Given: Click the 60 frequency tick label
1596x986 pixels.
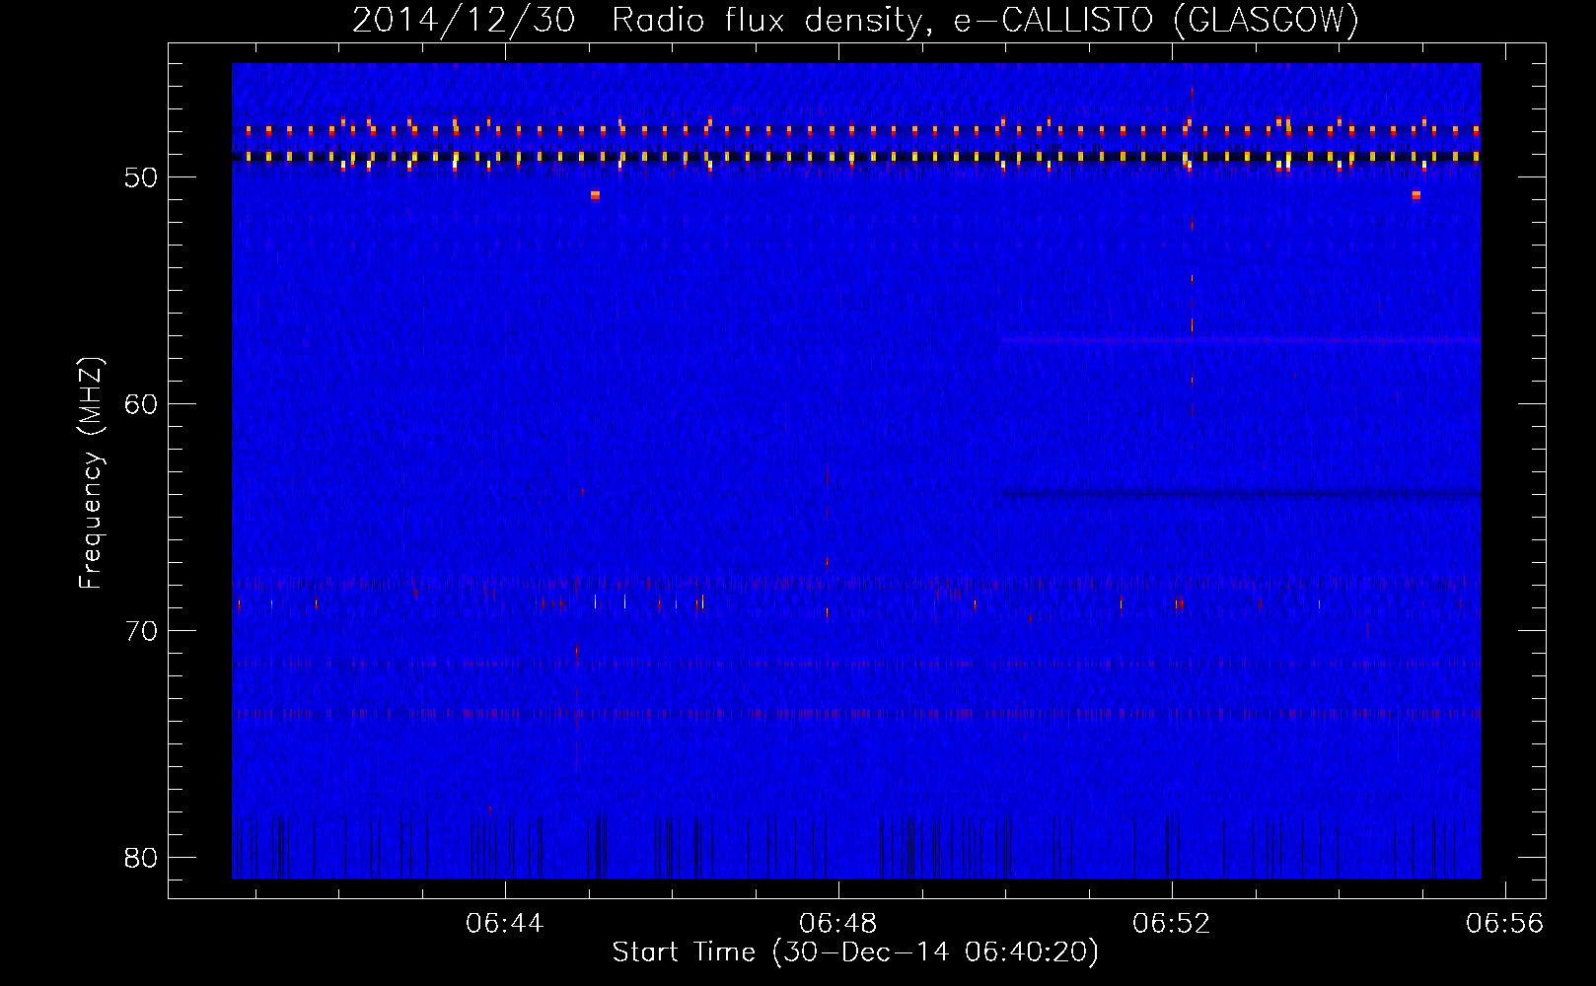Looking at the screenshot, I should pyautogui.click(x=141, y=404).
